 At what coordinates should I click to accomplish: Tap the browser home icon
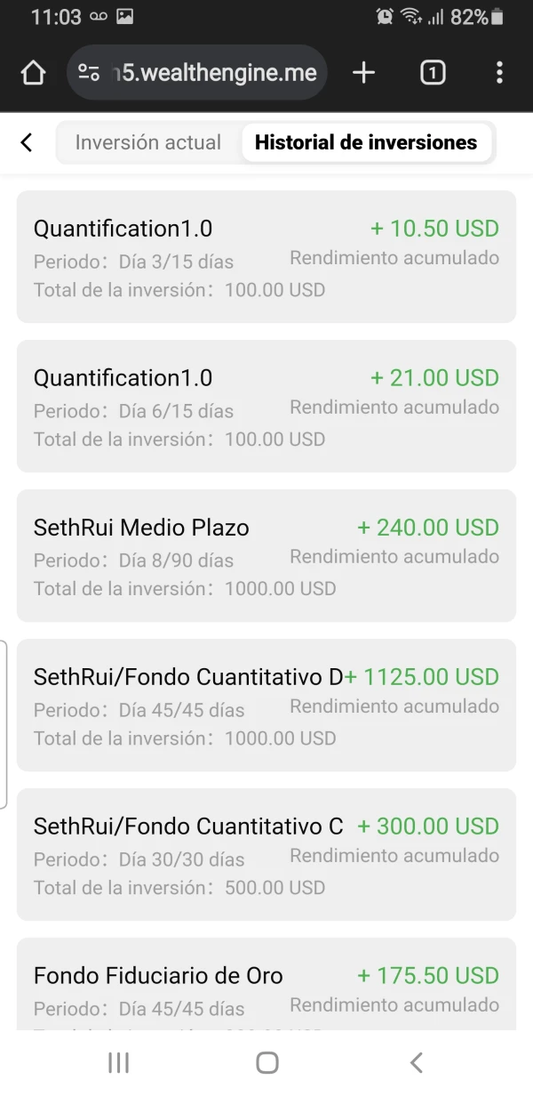33,73
